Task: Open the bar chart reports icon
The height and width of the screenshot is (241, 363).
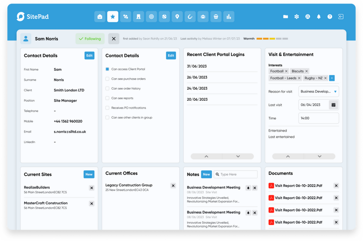Action: click(229, 17)
